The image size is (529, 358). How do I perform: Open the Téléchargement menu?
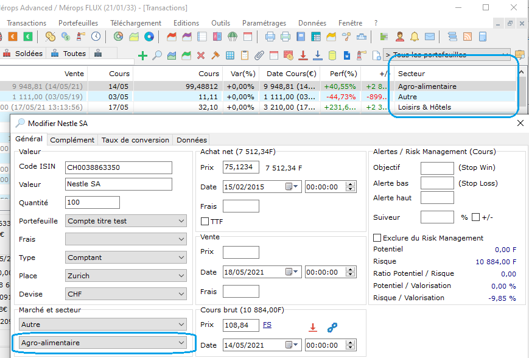pos(136,23)
